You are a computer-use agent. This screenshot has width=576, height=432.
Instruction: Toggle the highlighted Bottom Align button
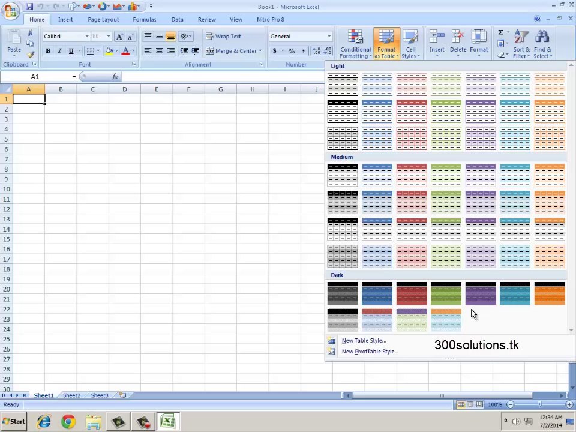[x=171, y=36]
